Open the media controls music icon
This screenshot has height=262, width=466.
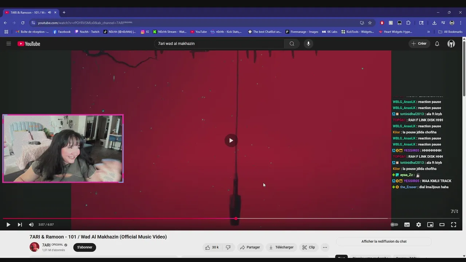(443, 23)
